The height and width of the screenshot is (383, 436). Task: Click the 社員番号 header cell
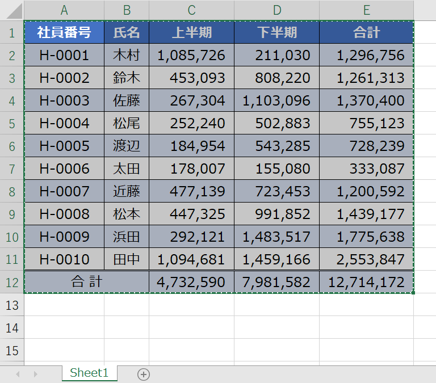click(64, 32)
